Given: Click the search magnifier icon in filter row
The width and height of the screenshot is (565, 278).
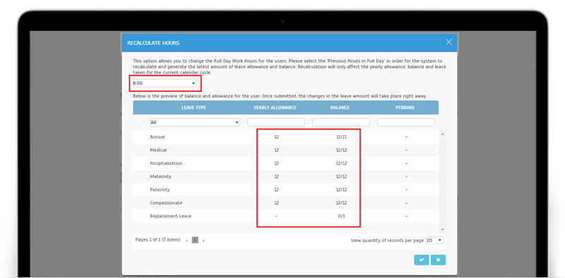Looking at the screenshot, I should tap(139, 122).
